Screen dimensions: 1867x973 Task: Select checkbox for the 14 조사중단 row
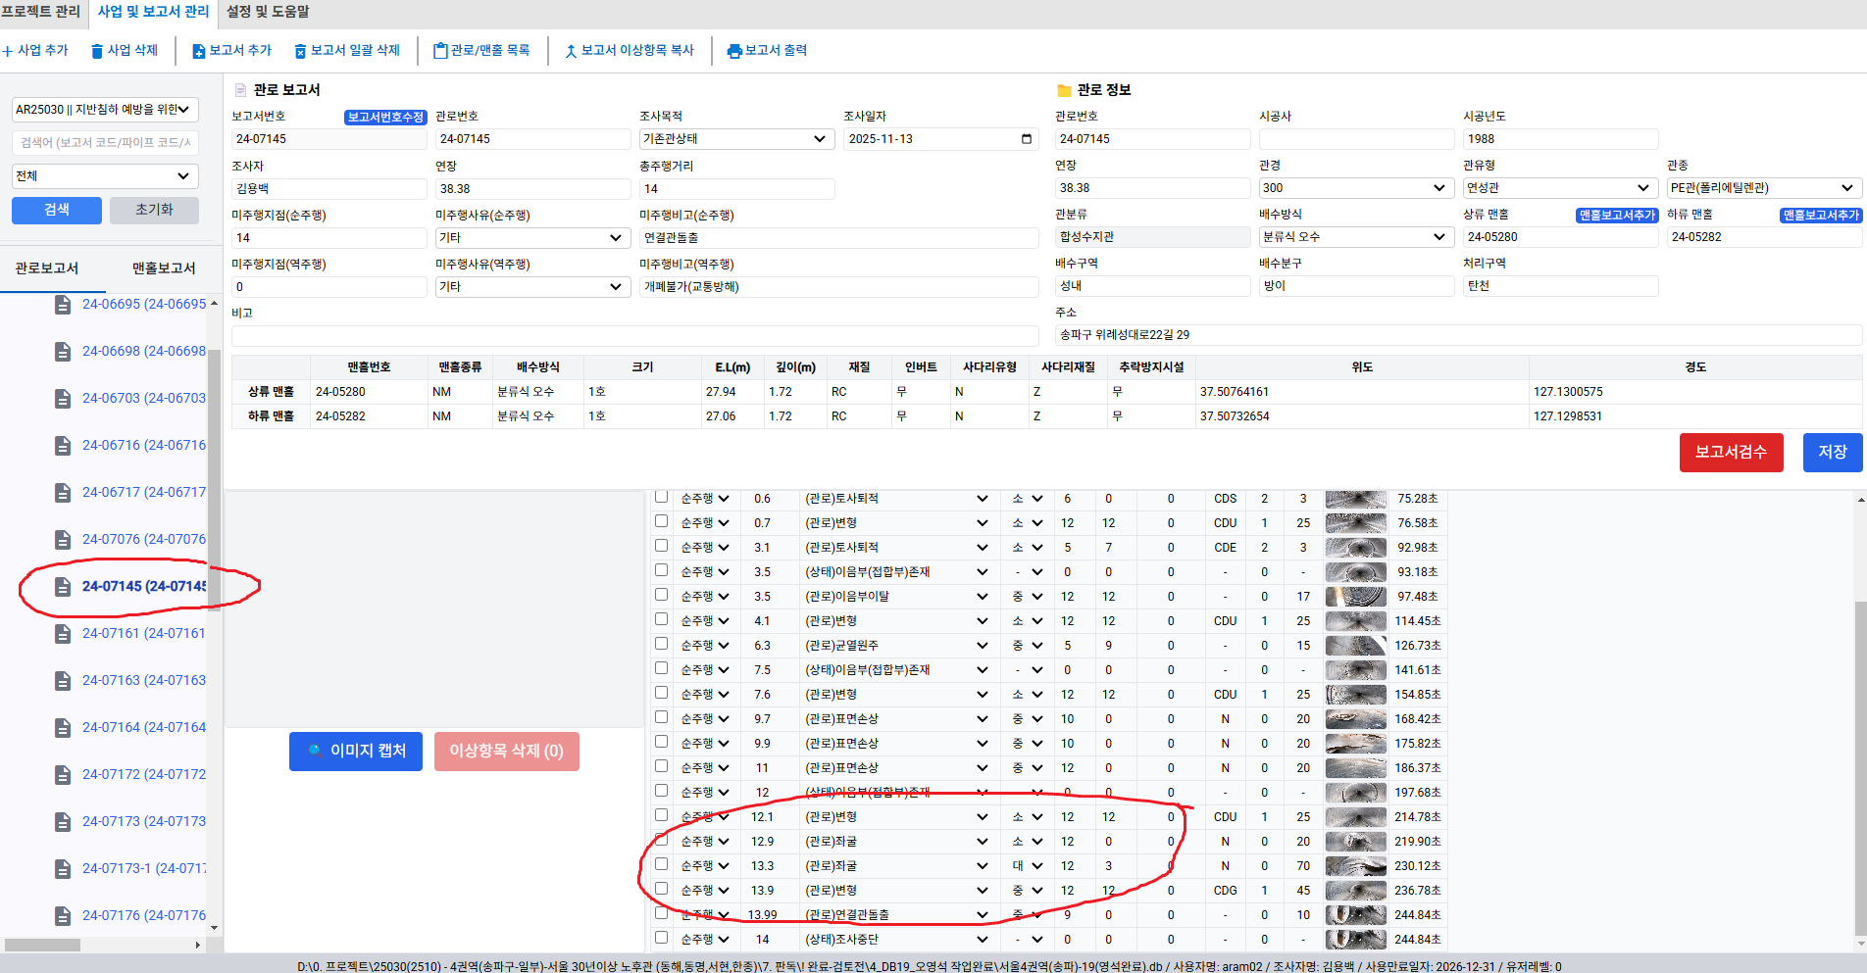662,938
